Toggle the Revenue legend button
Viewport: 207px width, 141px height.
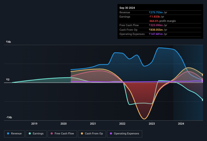pyautogui.click(x=14, y=134)
